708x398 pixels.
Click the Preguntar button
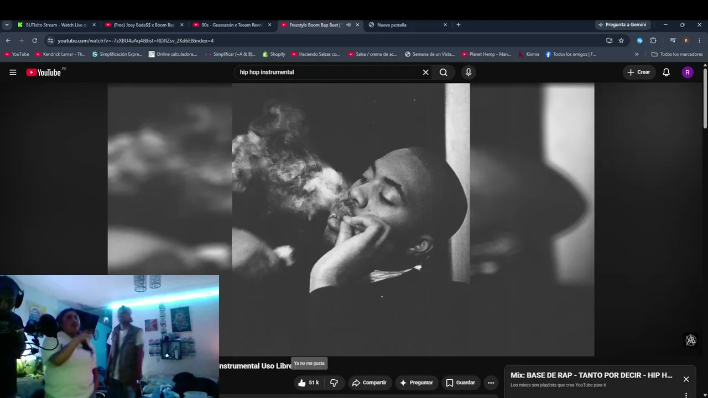click(x=416, y=383)
